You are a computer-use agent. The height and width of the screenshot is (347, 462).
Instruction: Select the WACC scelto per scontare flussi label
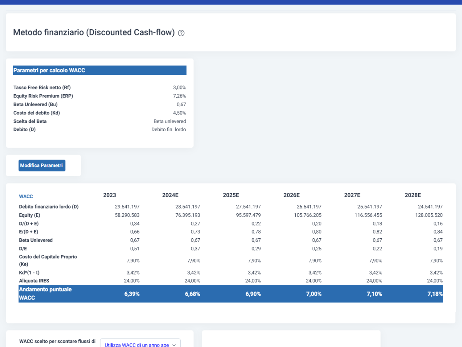pos(57,341)
